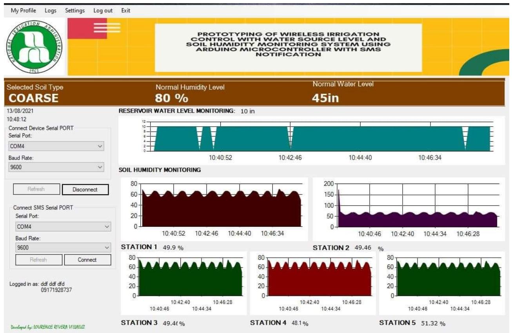
Task: Click the normal humidity level value 80 %
Action: point(171,98)
